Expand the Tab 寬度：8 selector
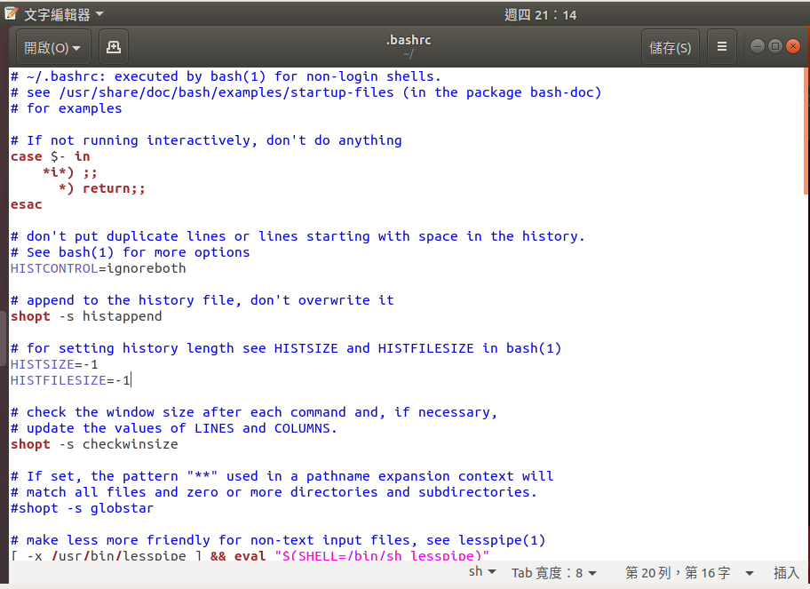 tap(554, 572)
